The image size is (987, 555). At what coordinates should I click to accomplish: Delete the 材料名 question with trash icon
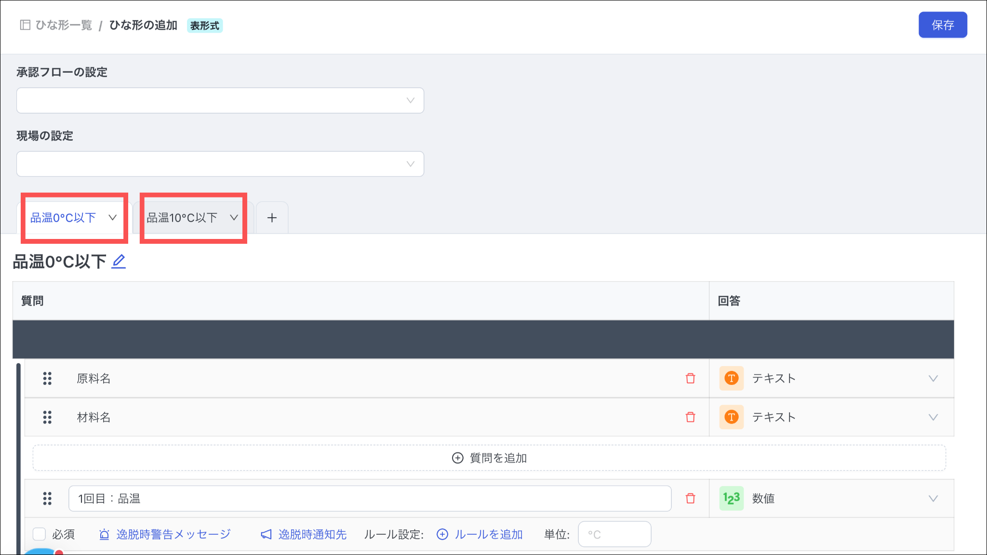pyautogui.click(x=690, y=417)
